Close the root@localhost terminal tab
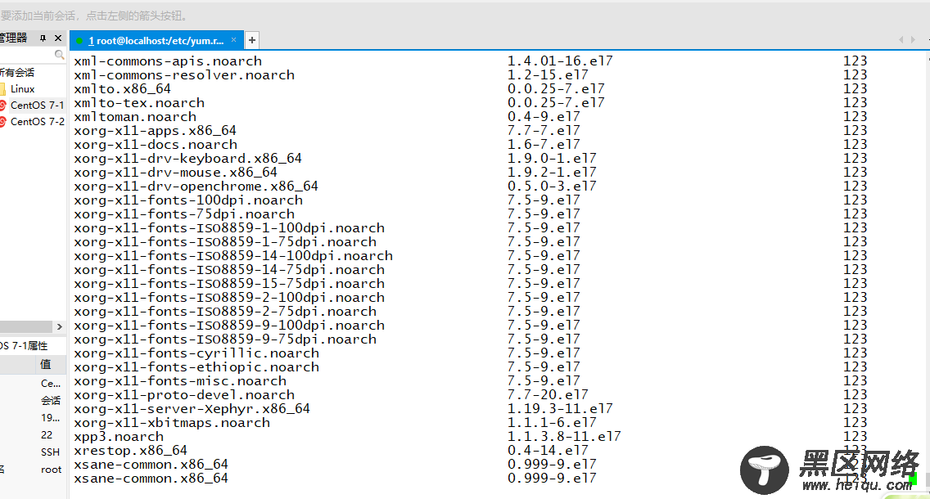The height and width of the screenshot is (499, 930). click(233, 40)
